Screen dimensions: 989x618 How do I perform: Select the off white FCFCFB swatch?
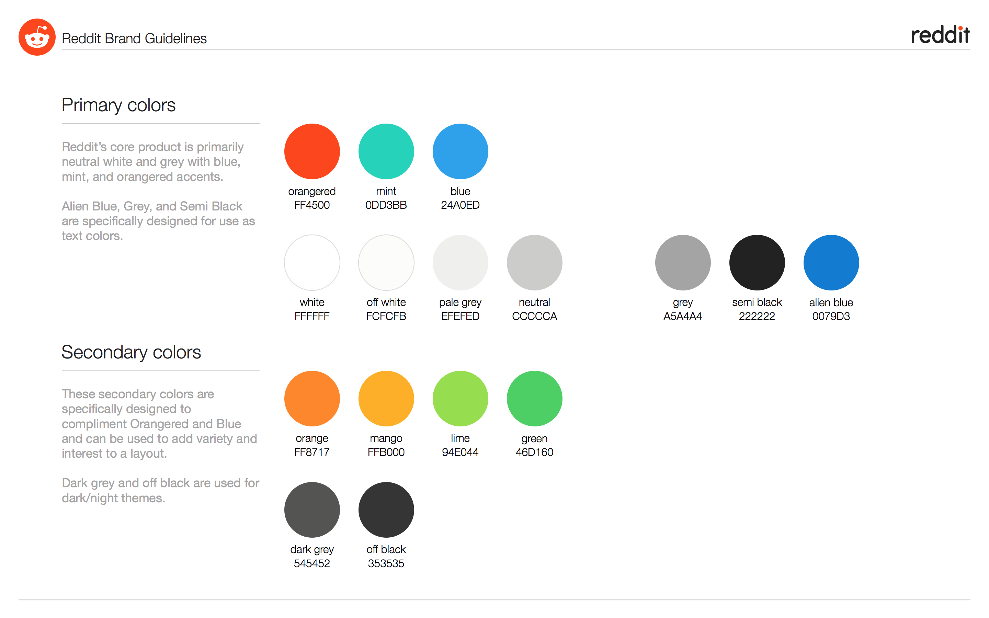(x=386, y=262)
